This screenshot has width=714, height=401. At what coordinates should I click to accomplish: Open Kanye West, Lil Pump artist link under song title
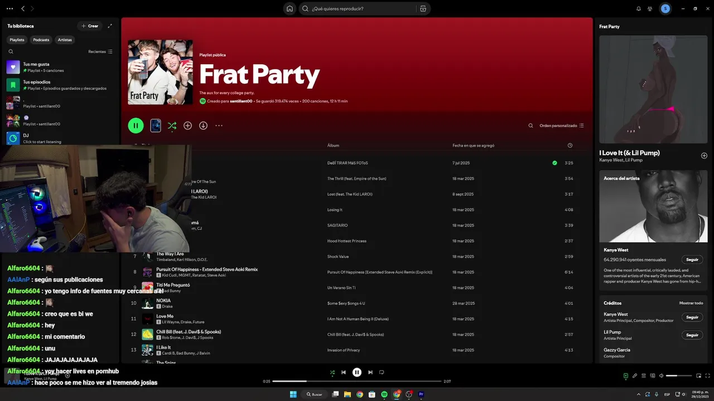tap(621, 160)
